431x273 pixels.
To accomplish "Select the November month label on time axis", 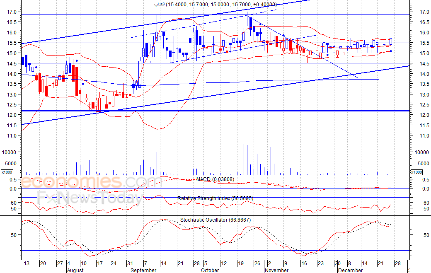I will click(x=277, y=270).
